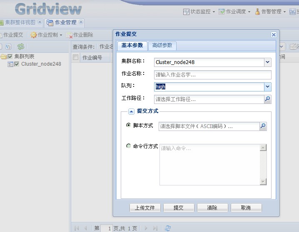Viewport: 299px width, 232px height.
Task: Switch to the 基本参数 tab
Action: click(x=132, y=46)
